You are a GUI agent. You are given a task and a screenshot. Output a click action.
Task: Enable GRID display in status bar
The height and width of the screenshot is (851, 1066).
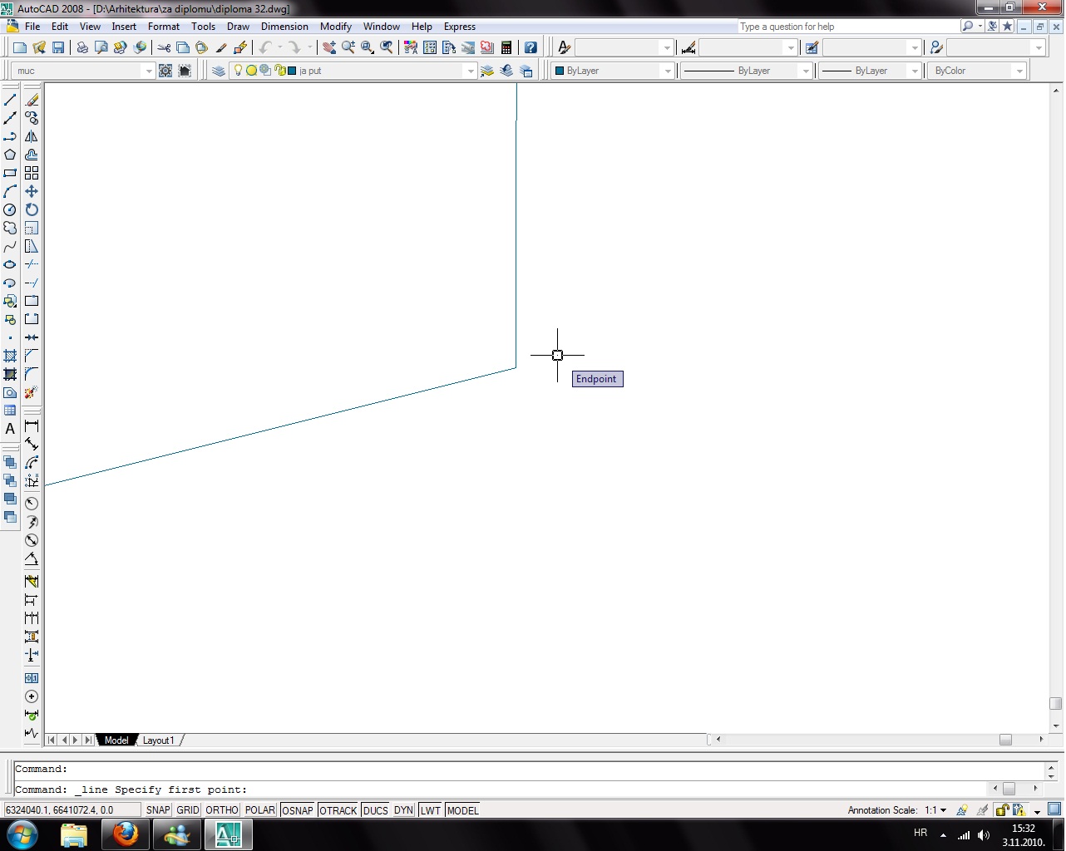(188, 810)
